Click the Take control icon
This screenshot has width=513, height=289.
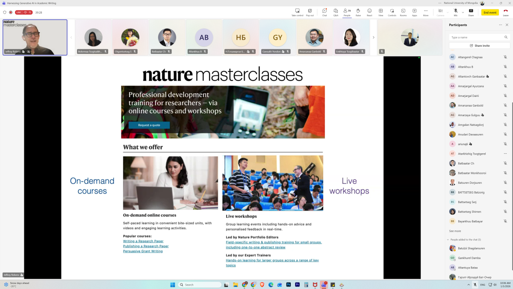point(297,12)
